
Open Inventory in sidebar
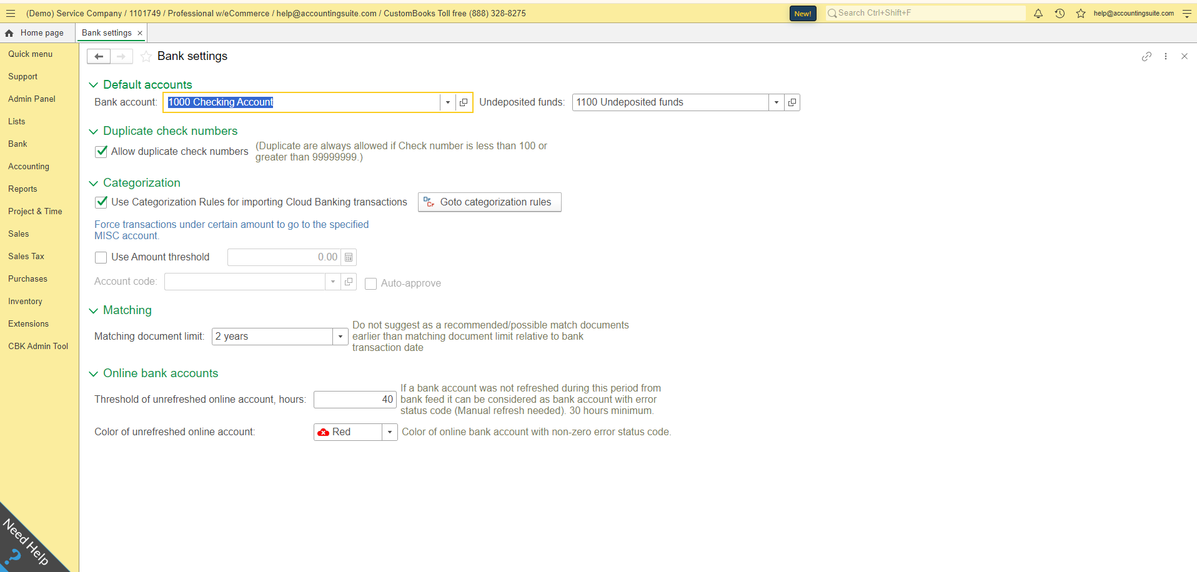[25, 302]
